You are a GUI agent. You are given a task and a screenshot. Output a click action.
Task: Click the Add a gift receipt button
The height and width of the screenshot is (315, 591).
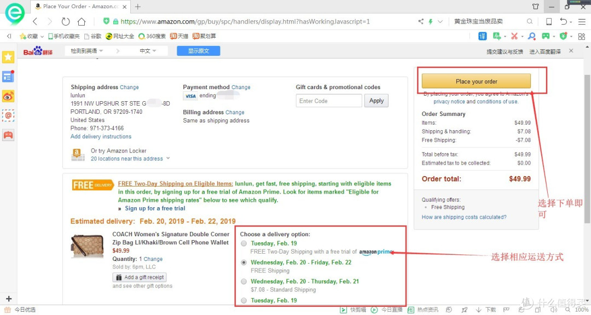tap(140, 277)
